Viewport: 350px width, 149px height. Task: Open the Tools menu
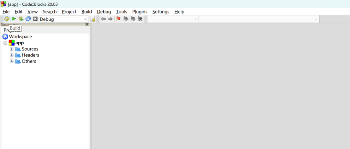click(x=122, y=12)
